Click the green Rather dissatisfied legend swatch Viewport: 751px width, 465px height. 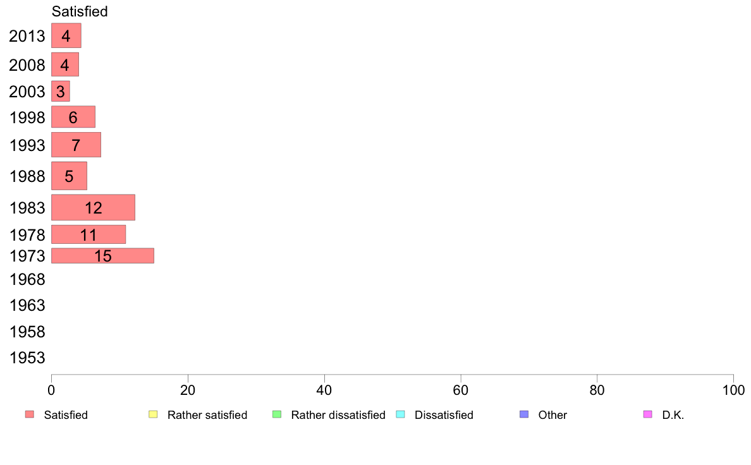(x=276, y=414)
